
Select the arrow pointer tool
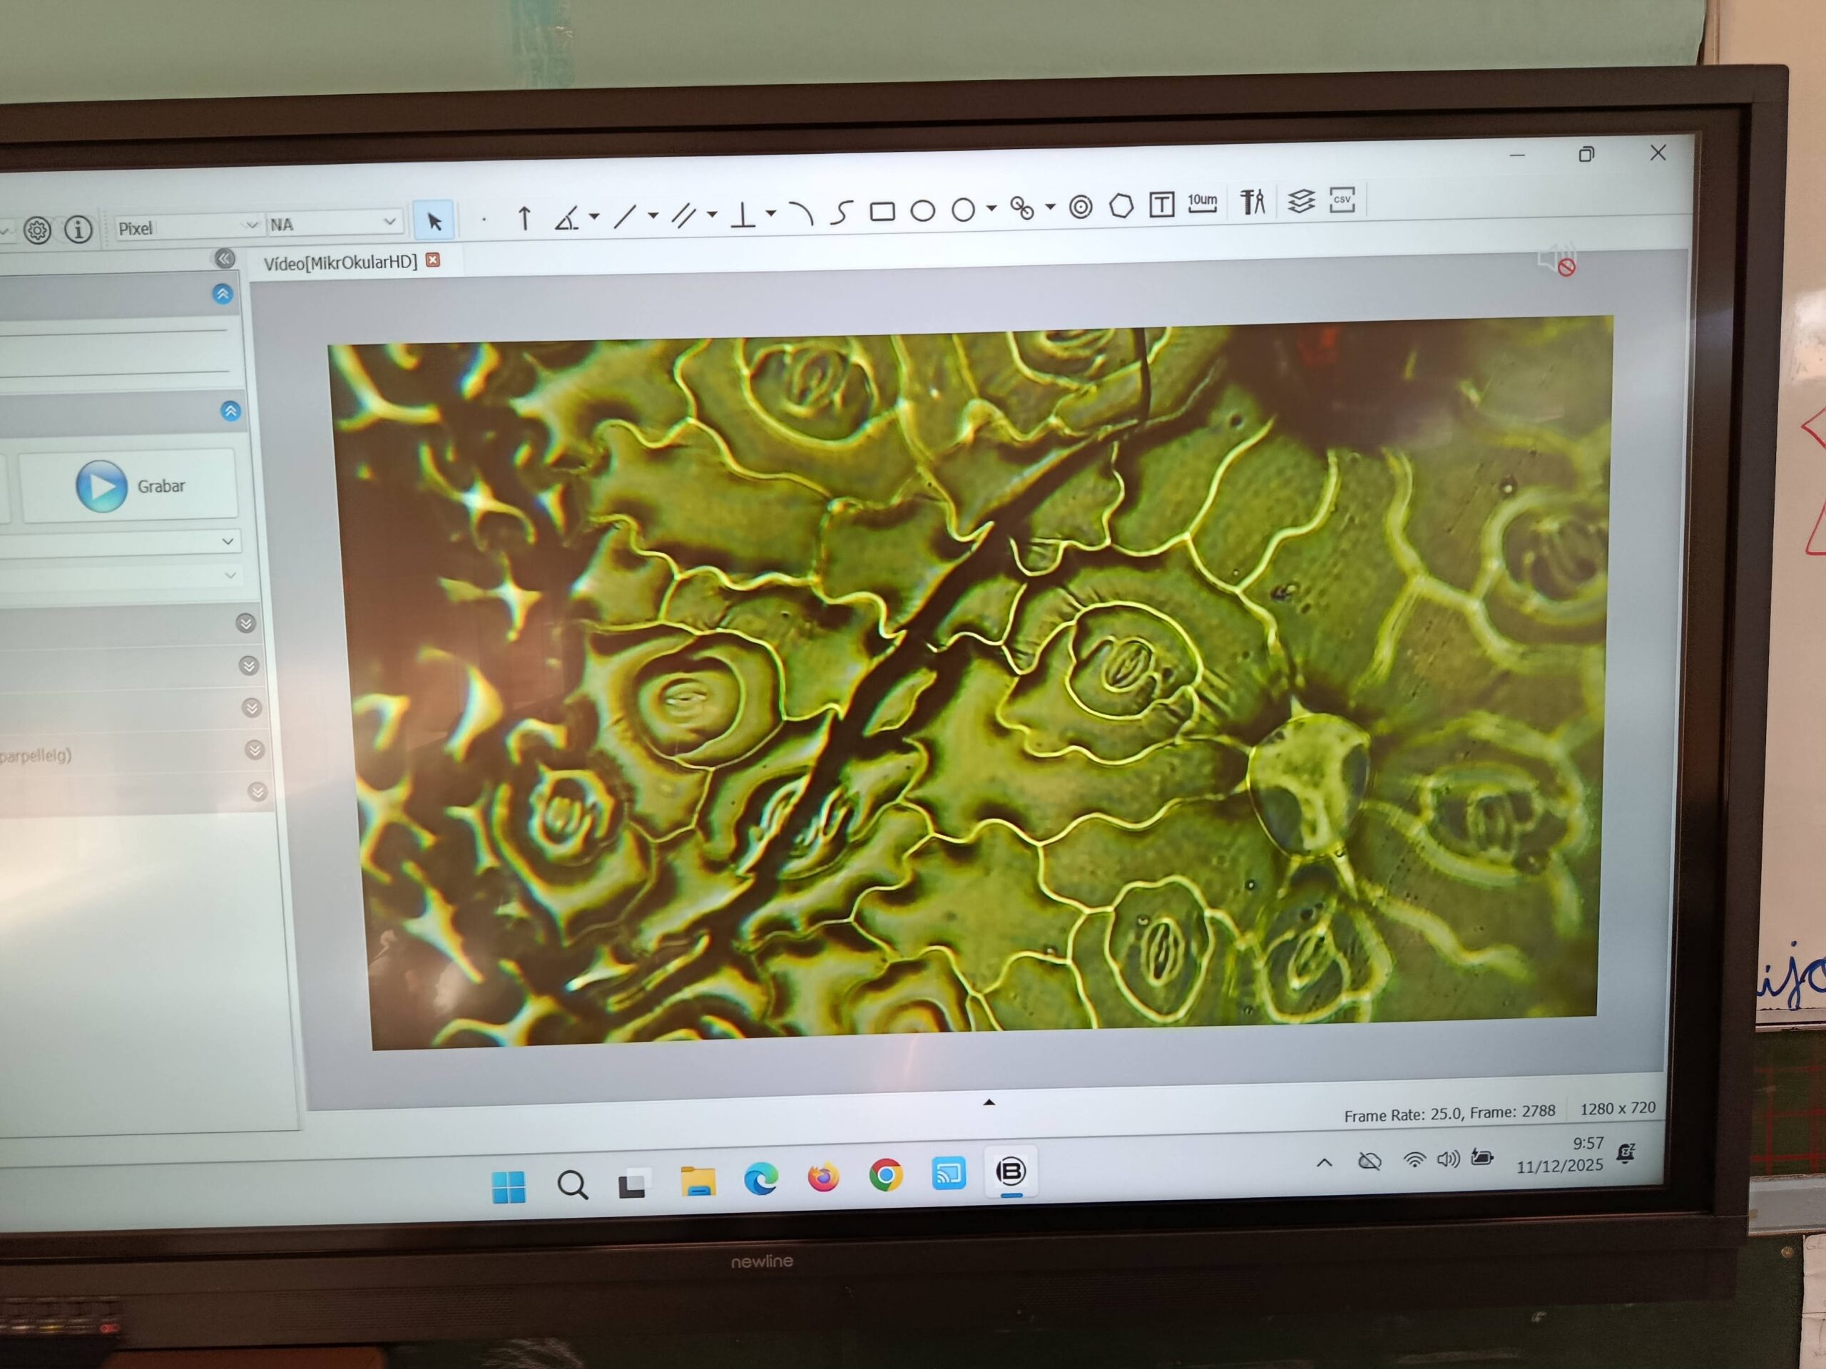tap(434, 221)
